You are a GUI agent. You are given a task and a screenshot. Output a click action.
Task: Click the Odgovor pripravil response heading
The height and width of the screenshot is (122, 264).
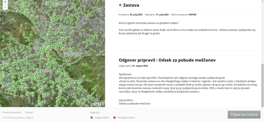[167, 60]
